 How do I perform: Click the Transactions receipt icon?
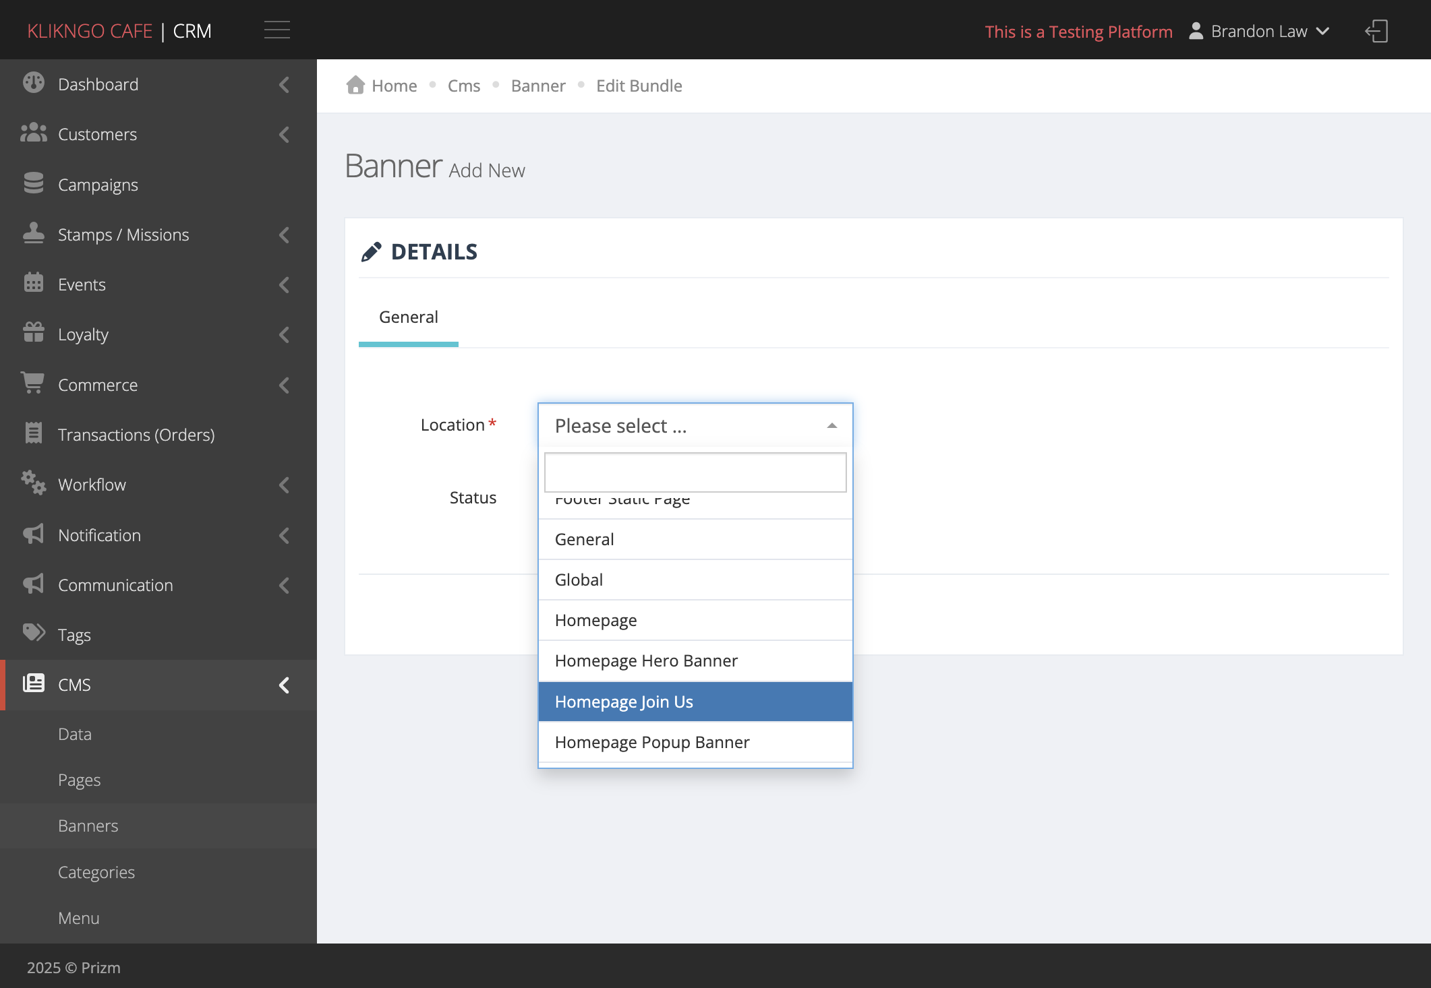point(34,433)
